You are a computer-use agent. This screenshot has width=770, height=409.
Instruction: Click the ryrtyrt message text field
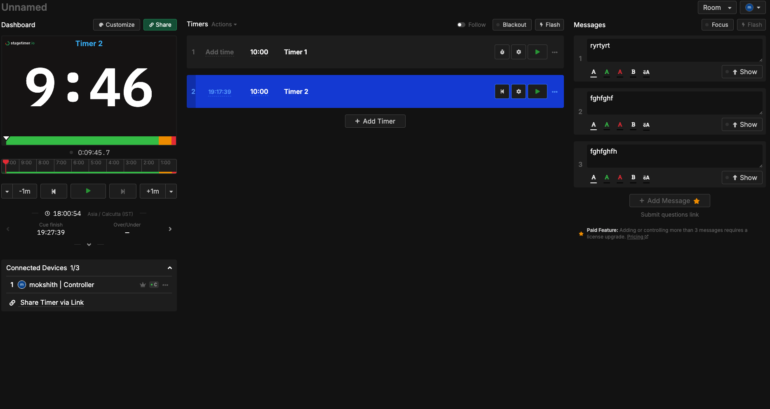coord(674,50)
